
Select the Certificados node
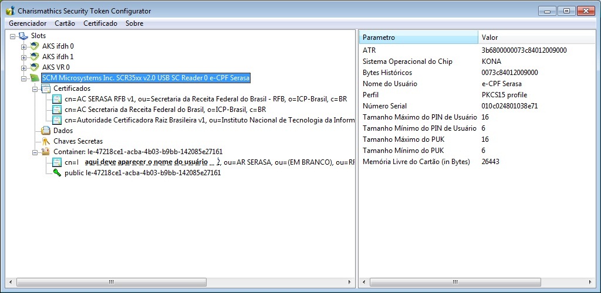pos(72,88)
